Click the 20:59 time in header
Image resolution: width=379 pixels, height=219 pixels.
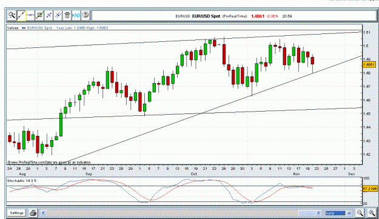pyautogui.click(x=287, y=16)
